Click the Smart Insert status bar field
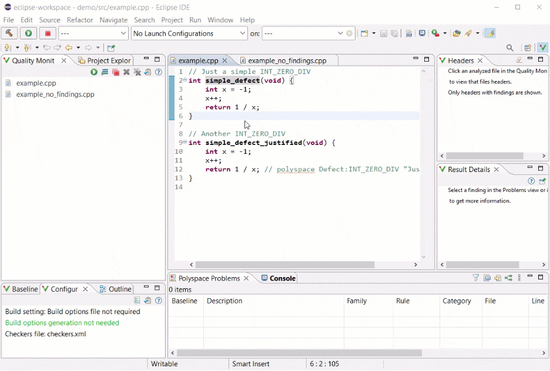The height and width of the screenshot is (371, 550). 250,364
